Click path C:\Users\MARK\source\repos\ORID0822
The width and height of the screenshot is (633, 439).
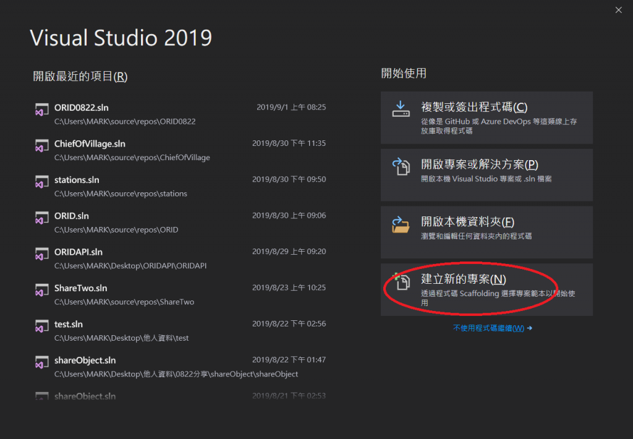[125, 122]
